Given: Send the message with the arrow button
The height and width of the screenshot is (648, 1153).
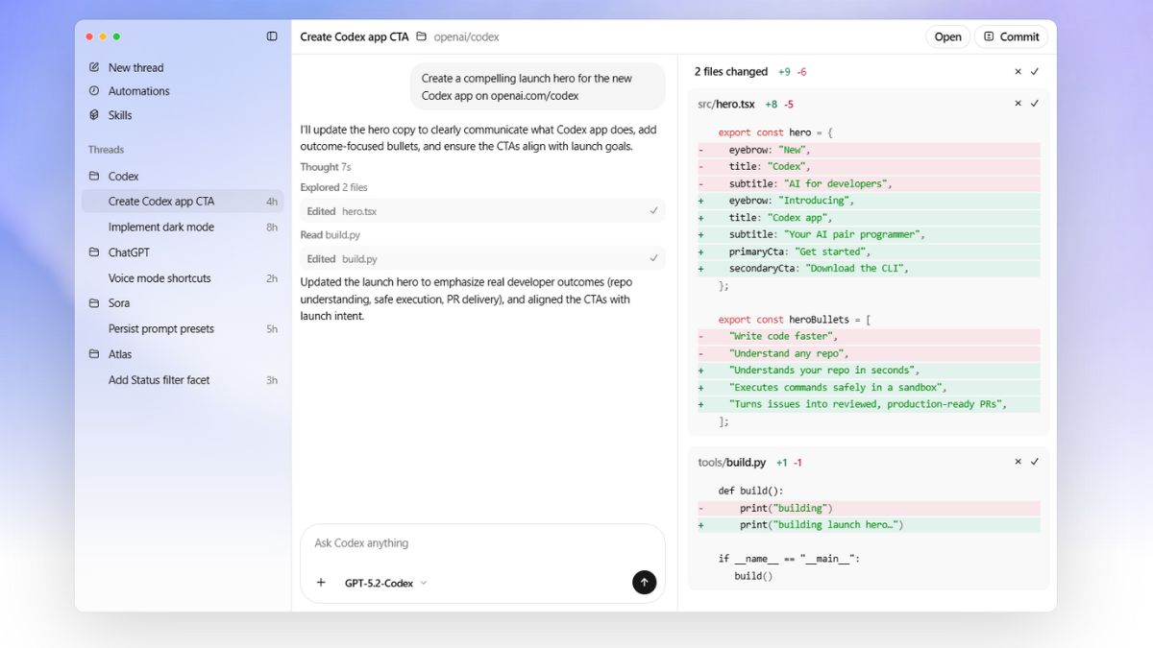Looking at the screenshot, I should [x=644, y=582].
